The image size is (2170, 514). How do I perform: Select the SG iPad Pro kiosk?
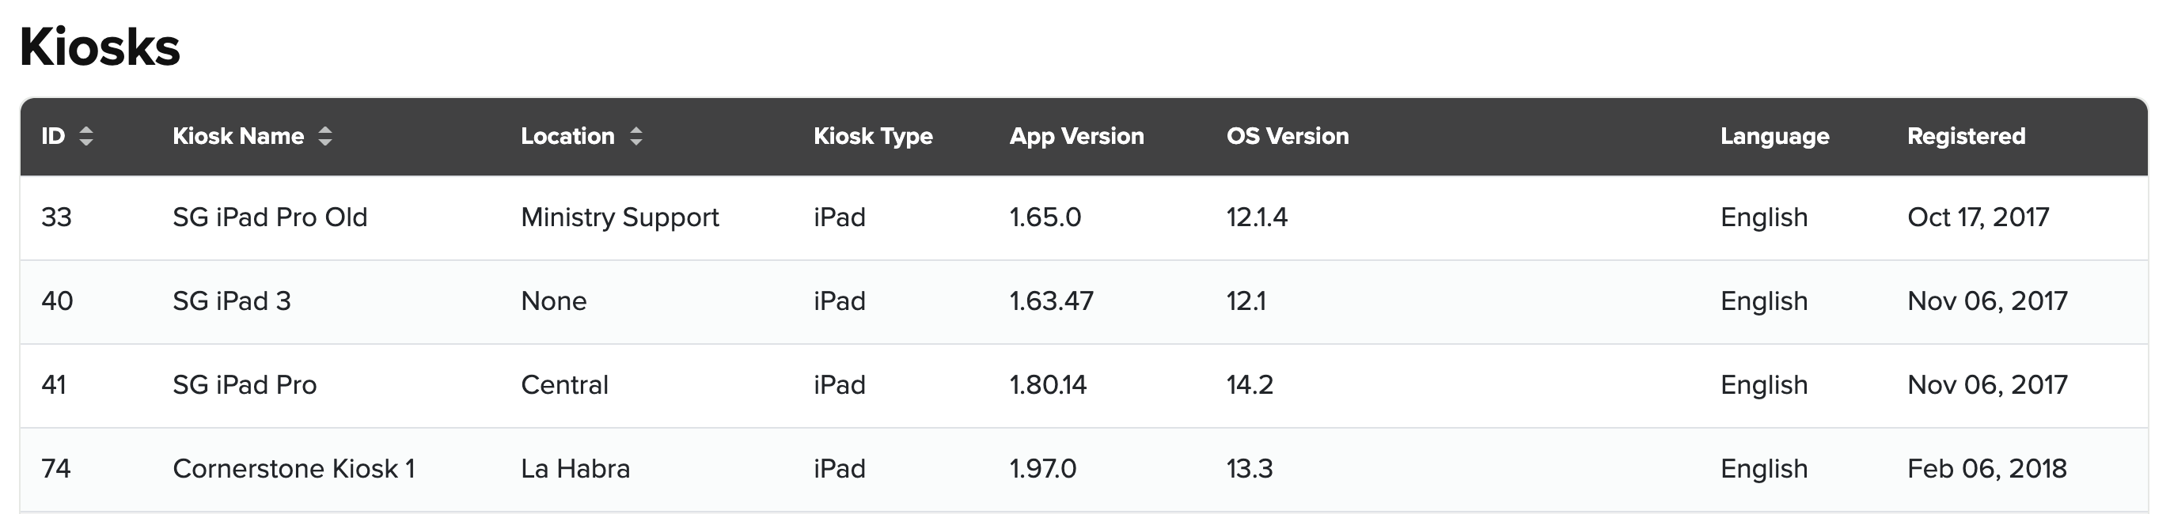click(x=245, y=385)
